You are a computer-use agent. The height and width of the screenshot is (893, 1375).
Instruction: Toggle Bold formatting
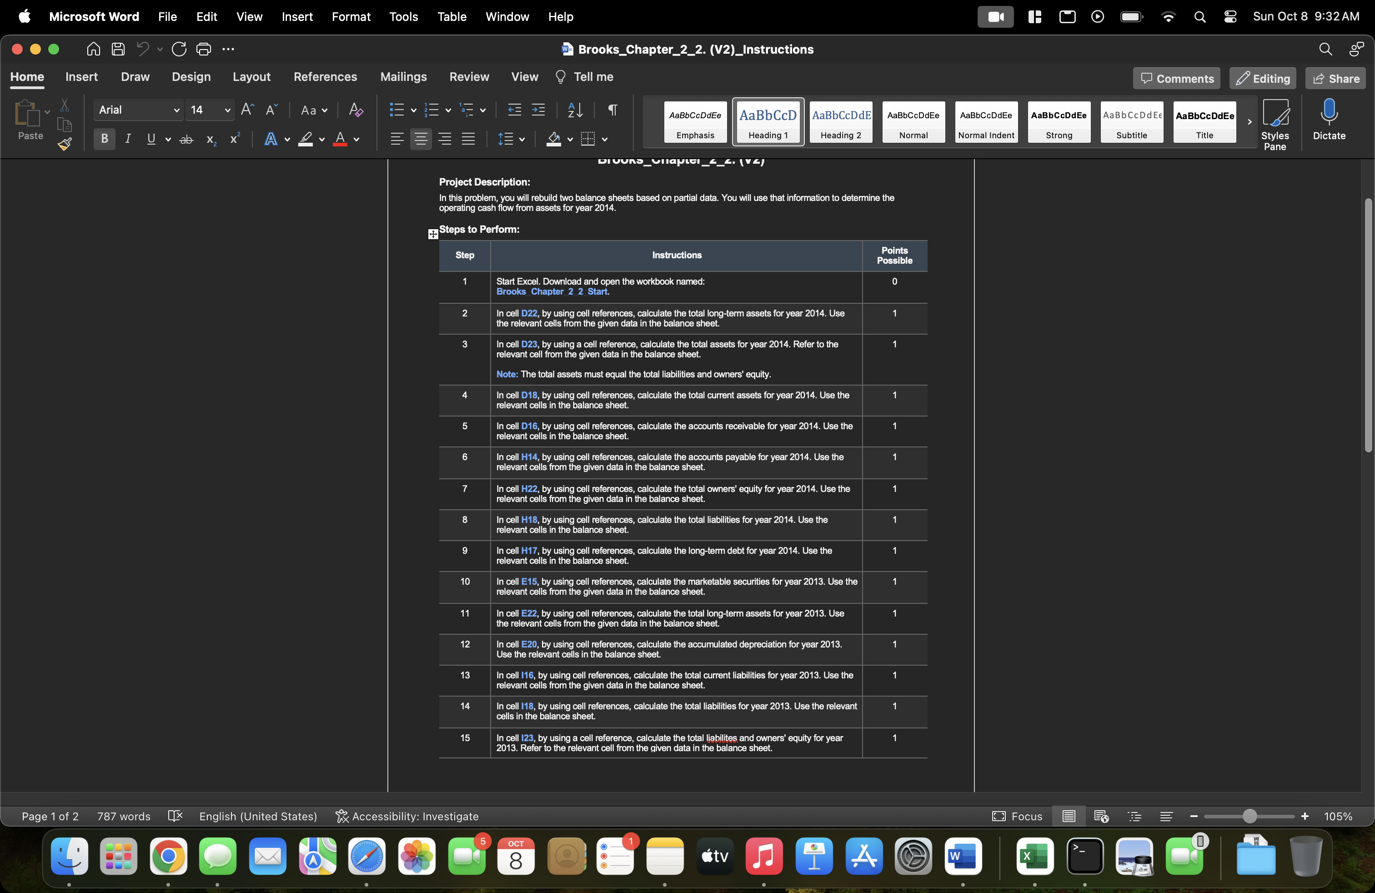(x=105, y=139)
